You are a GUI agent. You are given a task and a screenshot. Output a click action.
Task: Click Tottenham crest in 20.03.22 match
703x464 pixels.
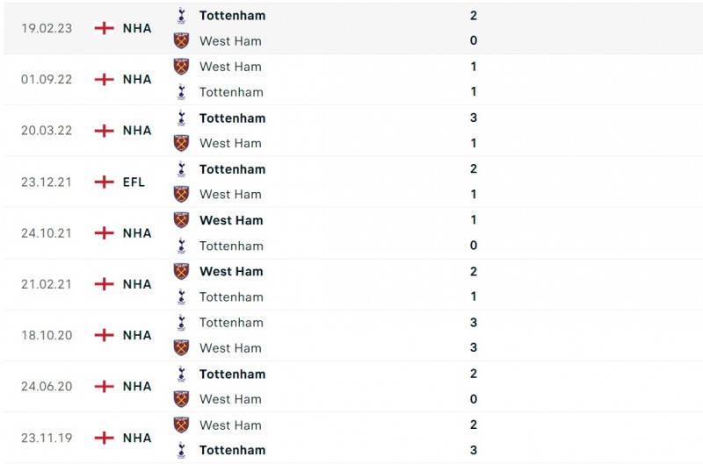181,118
